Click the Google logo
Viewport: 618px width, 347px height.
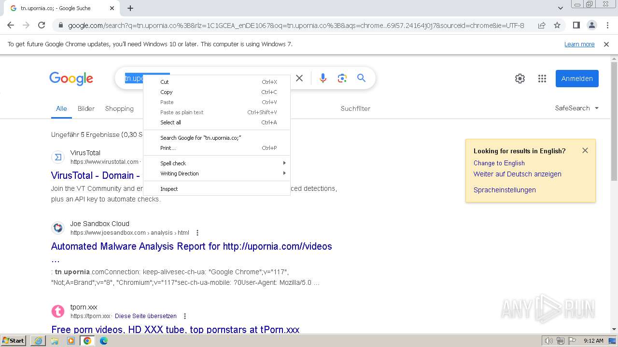tap(71, 79)
